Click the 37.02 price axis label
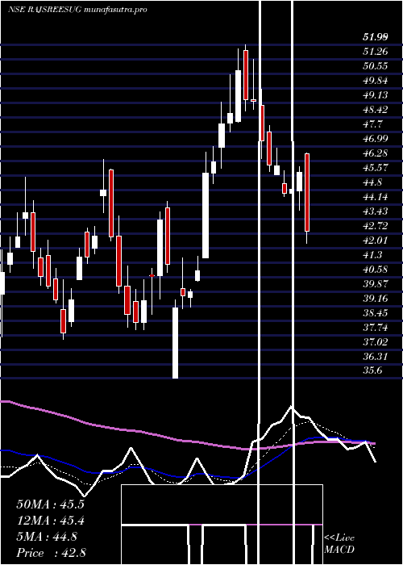403x565 pixels. [376, 342]
